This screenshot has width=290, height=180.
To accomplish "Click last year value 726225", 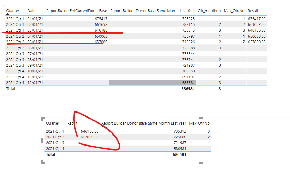I will (188, 19).
